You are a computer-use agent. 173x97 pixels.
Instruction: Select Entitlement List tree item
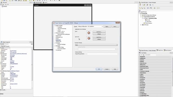(x=59, y=37)
